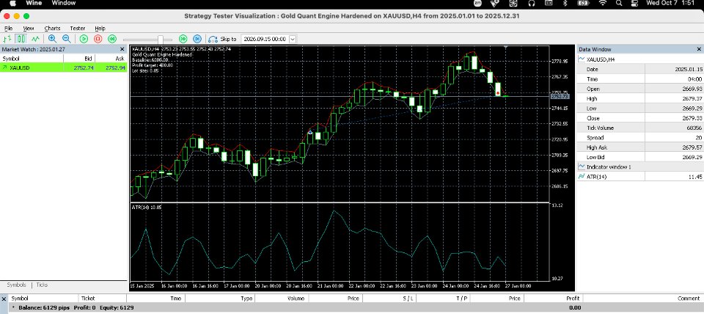Close the Market Watch panel

[x=122, y=49]
